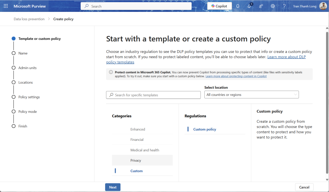The image size is (329, 192).
Task: Open Learn more about protecting content in Copilot
Action: 236,76
